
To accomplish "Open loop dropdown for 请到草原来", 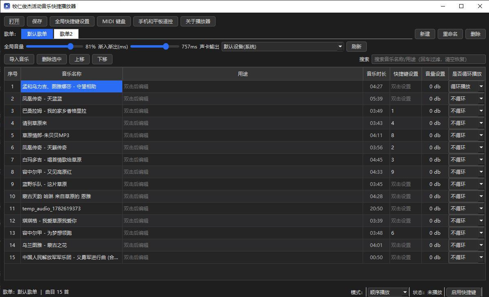I will (467, 123).
